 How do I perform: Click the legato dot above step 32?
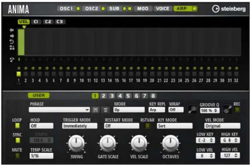pyautogui.click(x=236, y=68)
